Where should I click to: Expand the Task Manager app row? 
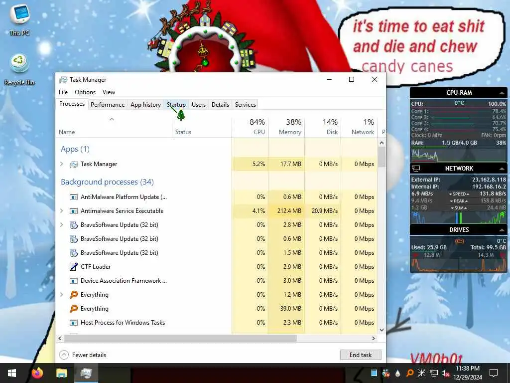coord(62,164)
